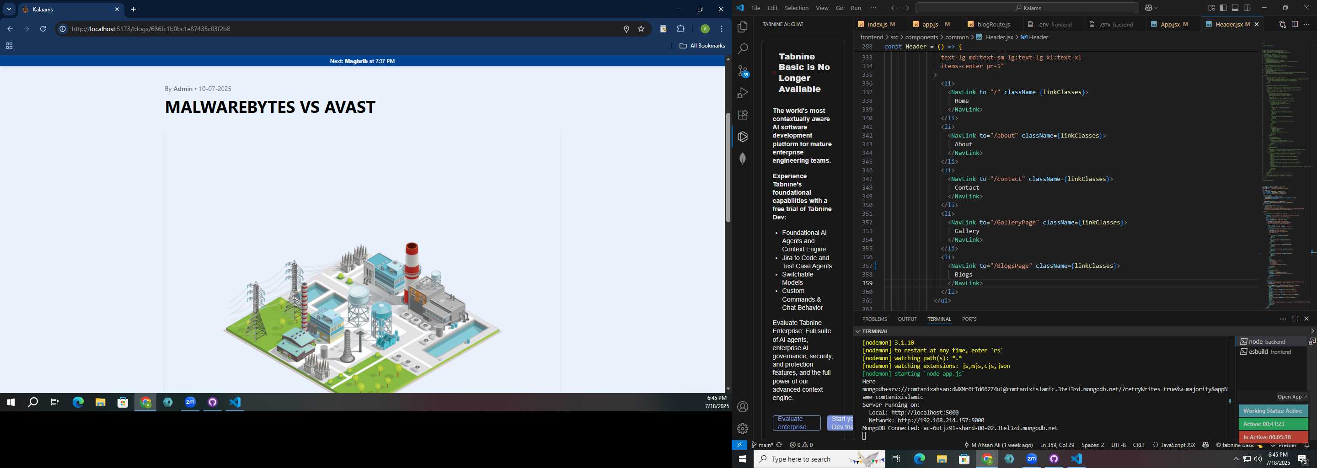Image resolution: width=1317 pixels, height=468 pixels.
Task: Open Source Control with 39 changes
Action: coord(743,71)
